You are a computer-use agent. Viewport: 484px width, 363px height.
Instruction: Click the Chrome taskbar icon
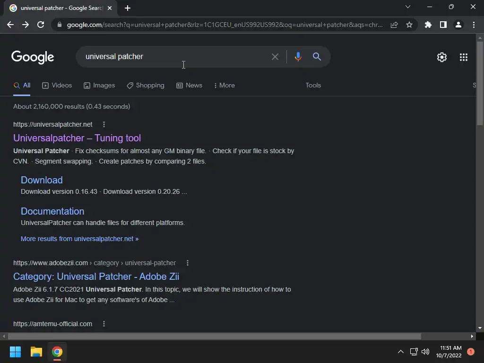(57, 352)
